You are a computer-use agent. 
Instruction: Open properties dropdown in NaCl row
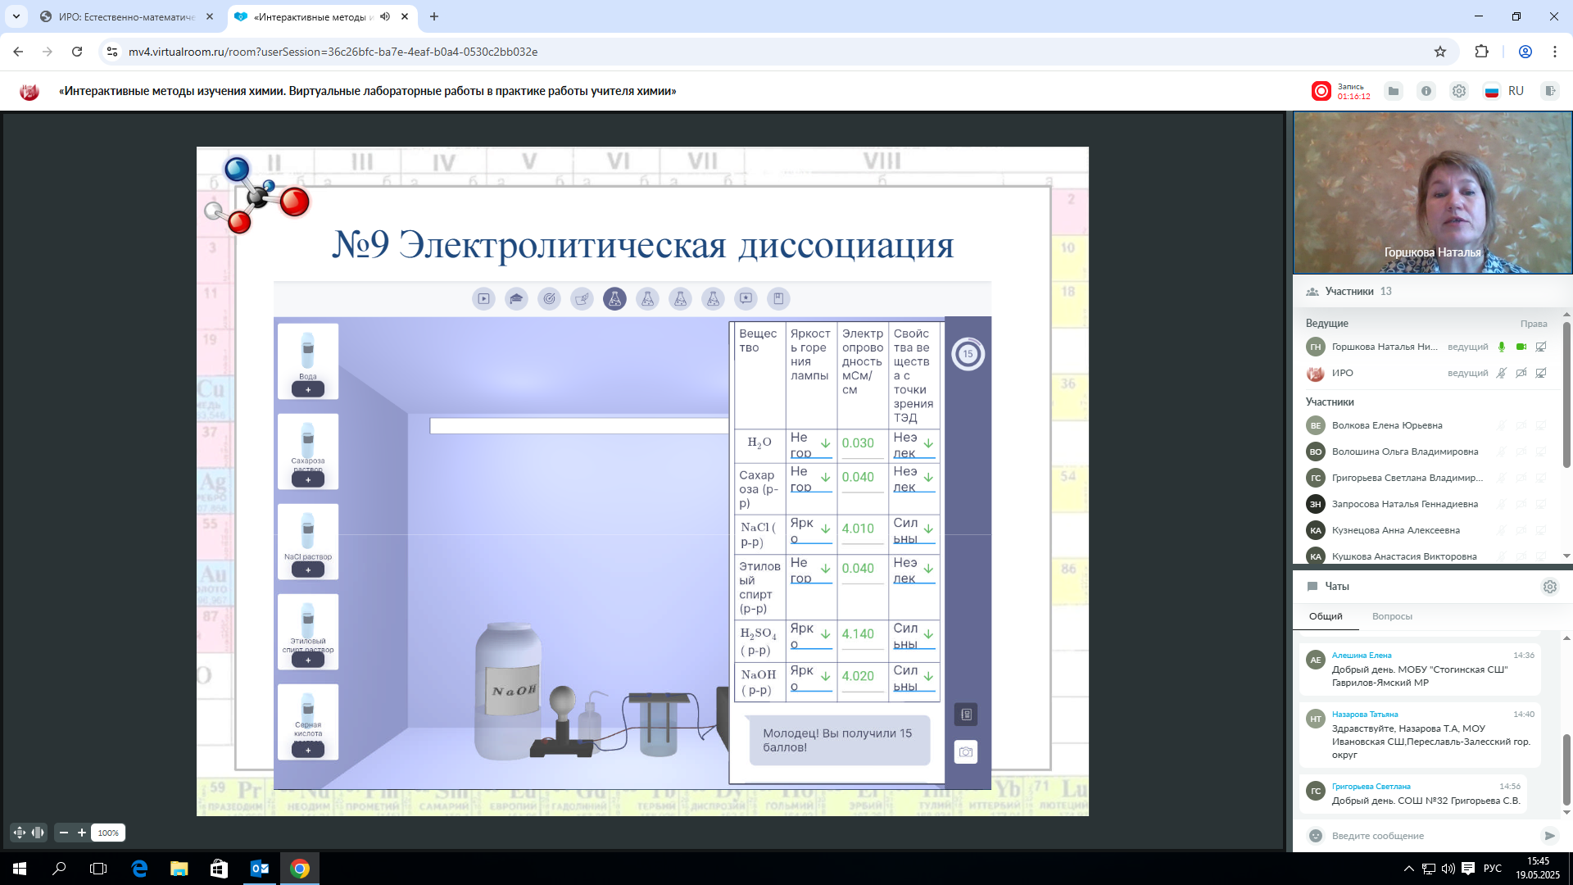point(914,530)
